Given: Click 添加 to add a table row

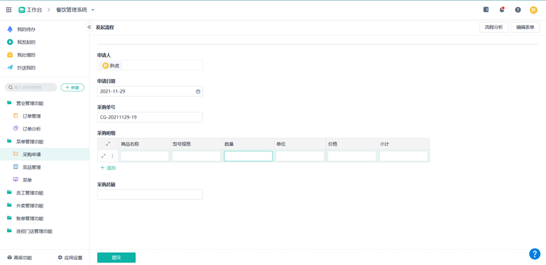Looking at the screenshot, I should point(108,168).
